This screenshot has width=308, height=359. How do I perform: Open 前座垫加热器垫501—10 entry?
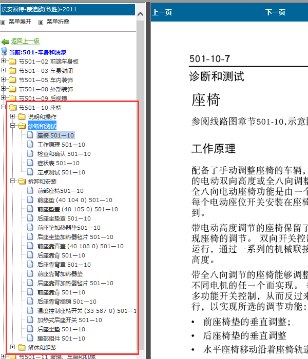coord(69,228)
